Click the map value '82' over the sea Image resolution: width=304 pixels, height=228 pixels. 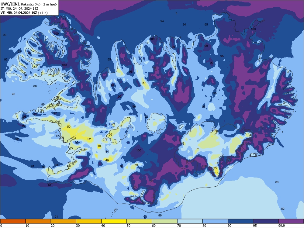click(283, 209)
